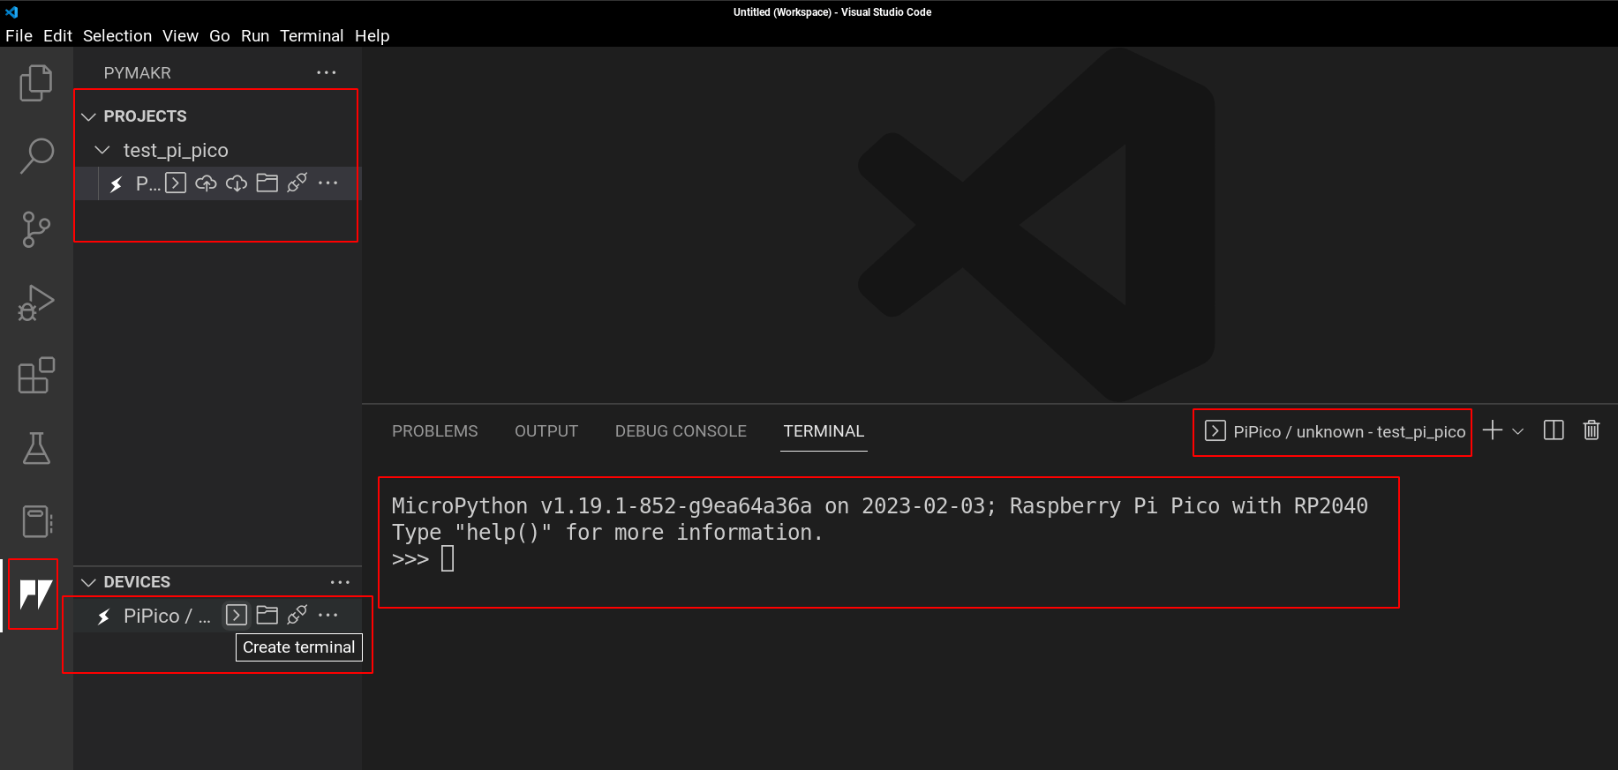Add a new terminal with plus icon
Image resolution: width=1618 pixels, height=770 pixels.
(x=1492, y=430)
